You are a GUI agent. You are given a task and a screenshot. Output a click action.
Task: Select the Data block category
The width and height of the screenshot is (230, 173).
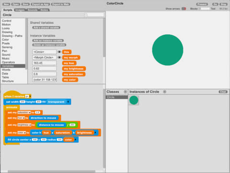[5, 74]
